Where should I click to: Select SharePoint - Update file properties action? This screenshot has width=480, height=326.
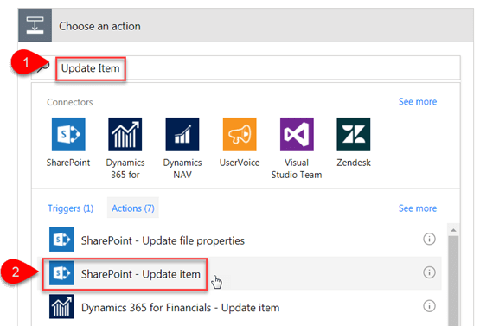click(239, 240)
